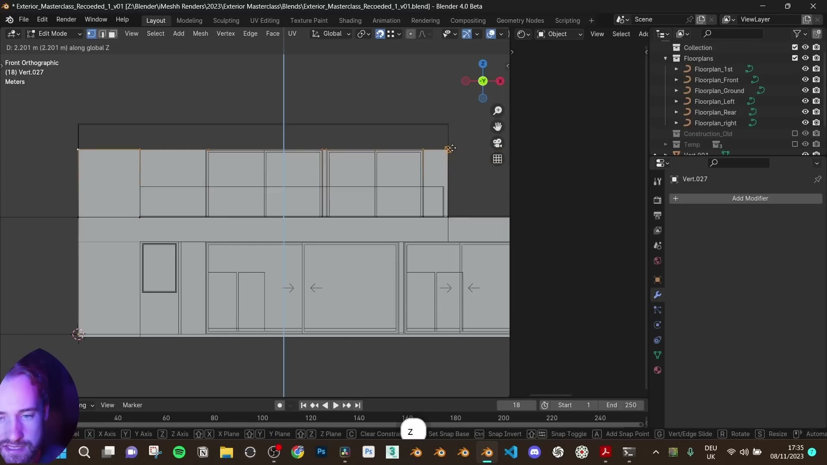Jump to the timeline start
Image resolution: width=827 pixels, height=465 pixels.
pos(303,405)
